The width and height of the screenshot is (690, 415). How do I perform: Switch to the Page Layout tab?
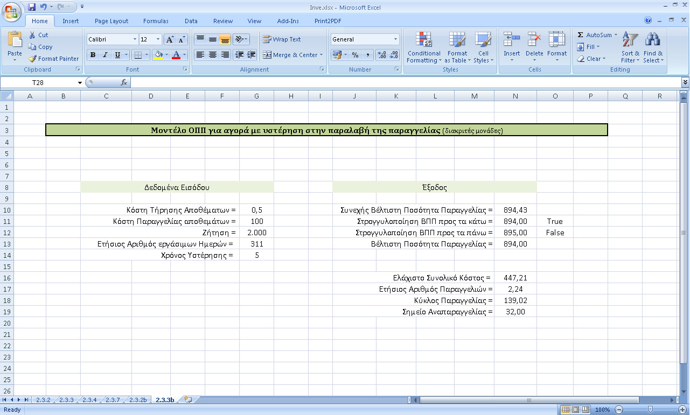[x=111, y=21]
